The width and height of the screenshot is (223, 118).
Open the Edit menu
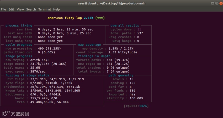click(11, 9)
